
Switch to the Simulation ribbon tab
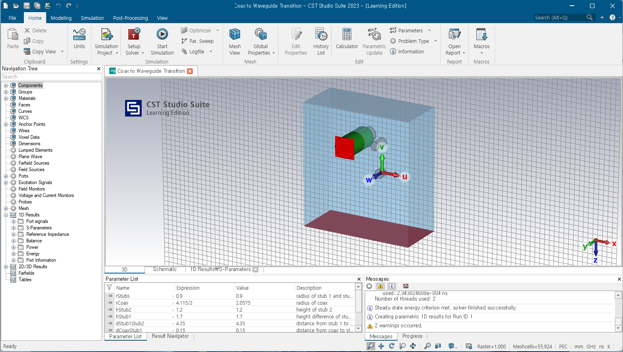click(92, 18)
